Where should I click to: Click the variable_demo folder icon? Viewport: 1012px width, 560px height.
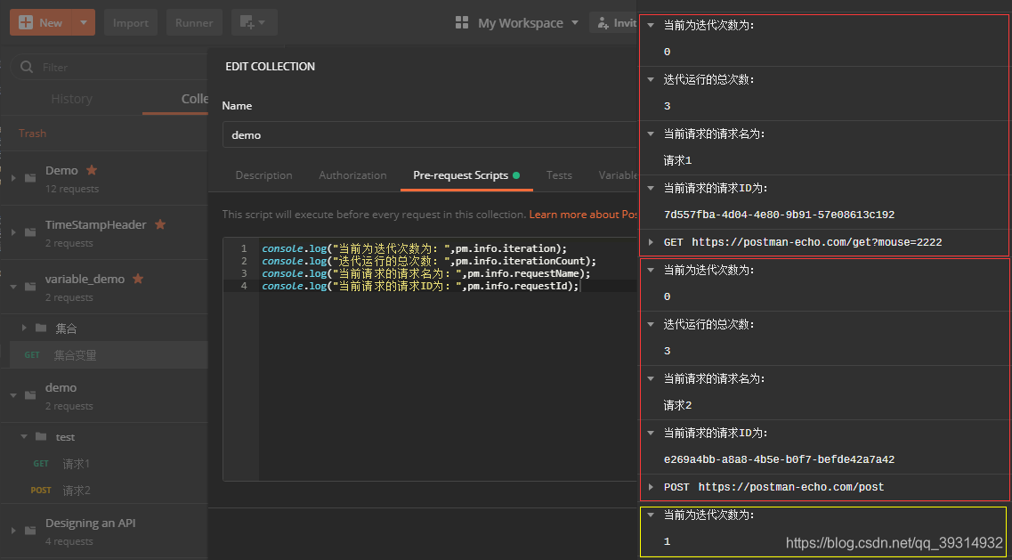[30, 287]
